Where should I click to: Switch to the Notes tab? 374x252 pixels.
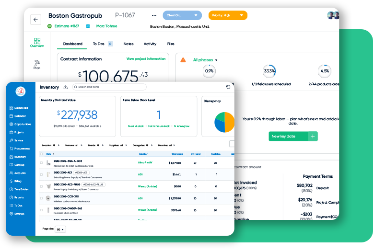(x=129, y=44)
